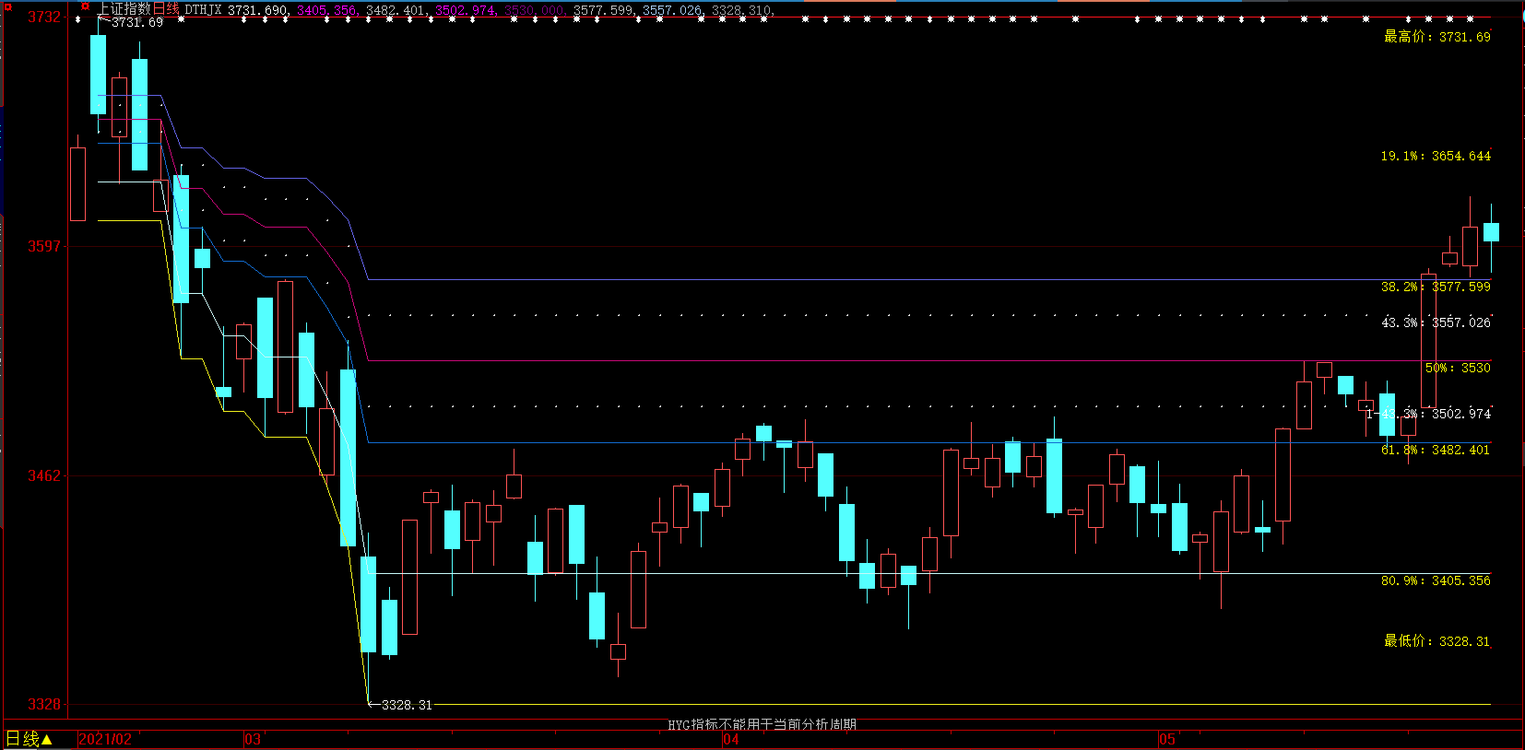Click header value 3731.690

258,10
